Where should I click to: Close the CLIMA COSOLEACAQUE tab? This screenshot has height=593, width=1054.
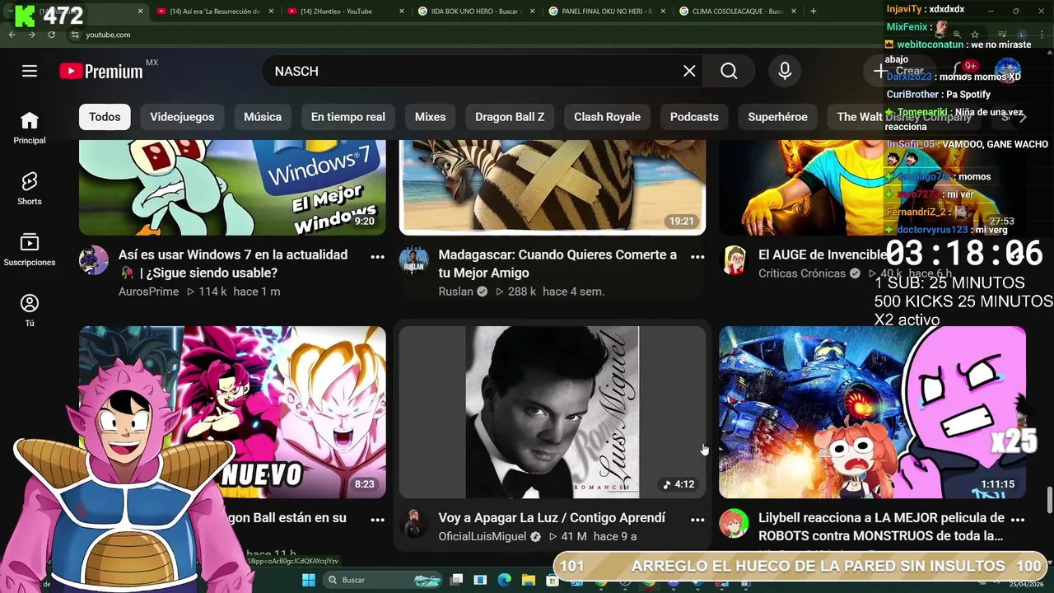[795, 11]
